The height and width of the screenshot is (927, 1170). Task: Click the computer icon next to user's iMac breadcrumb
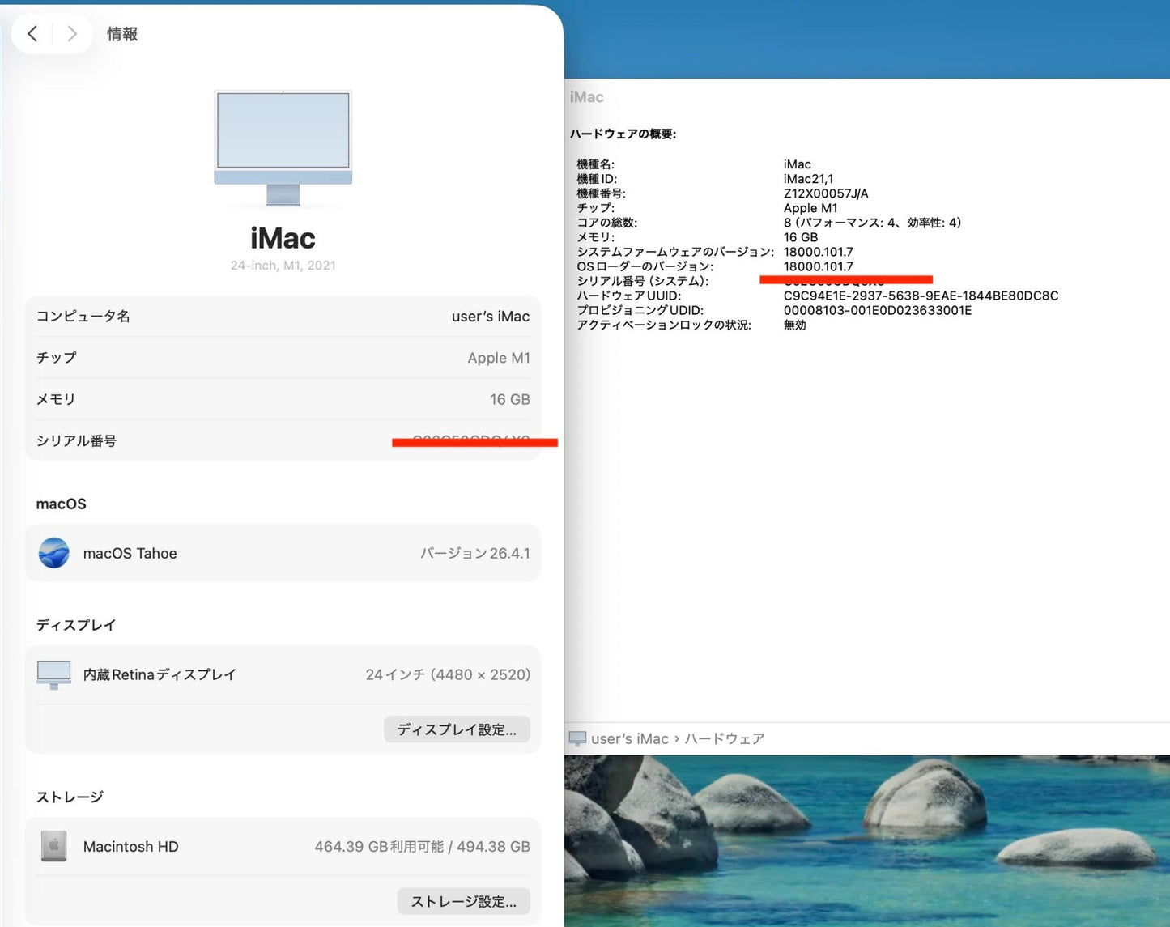tap(577, 738)
